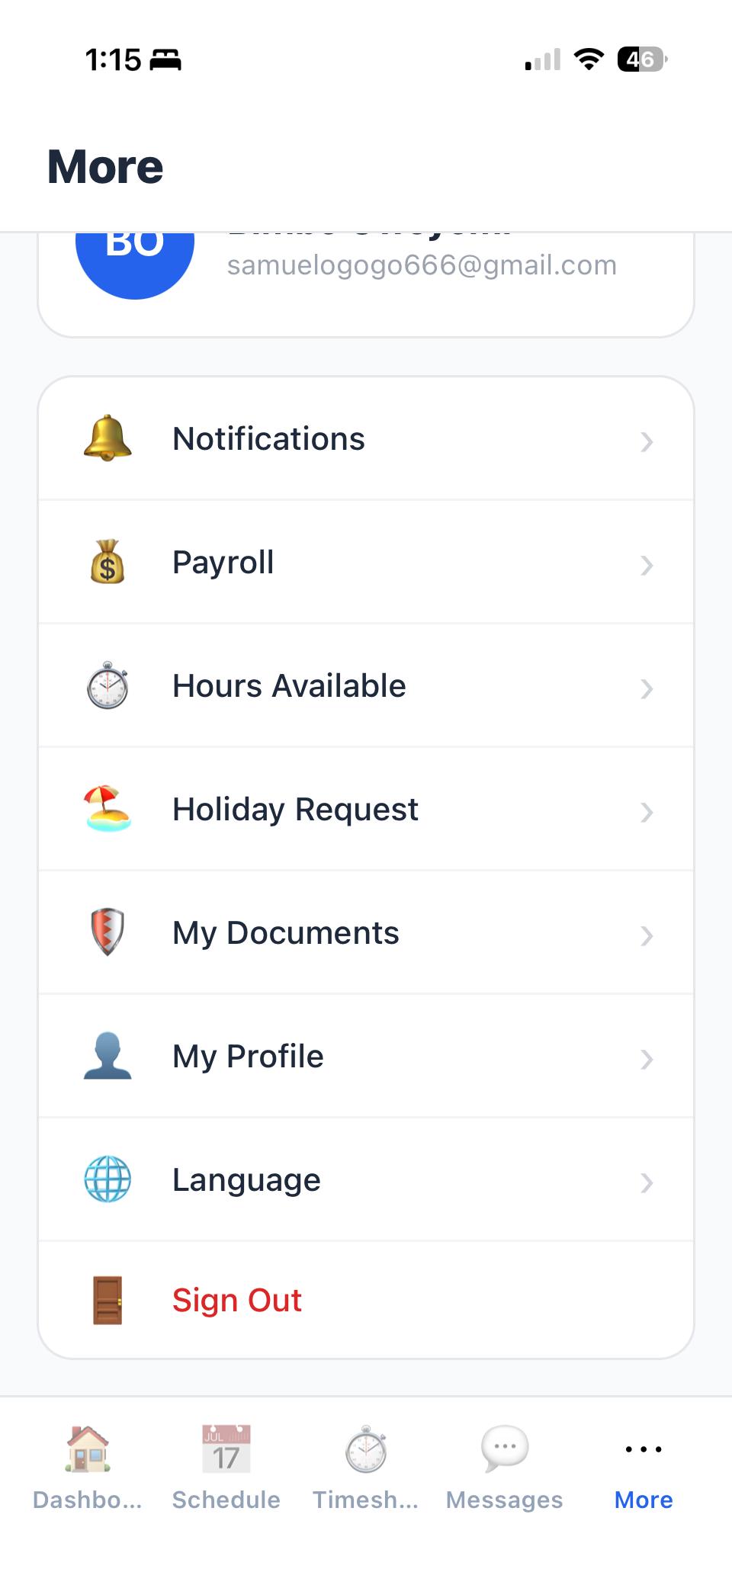The image size is (732, 1585).
Task: Expand Notifications using its chevron arrow
Action: click(647, 441)
